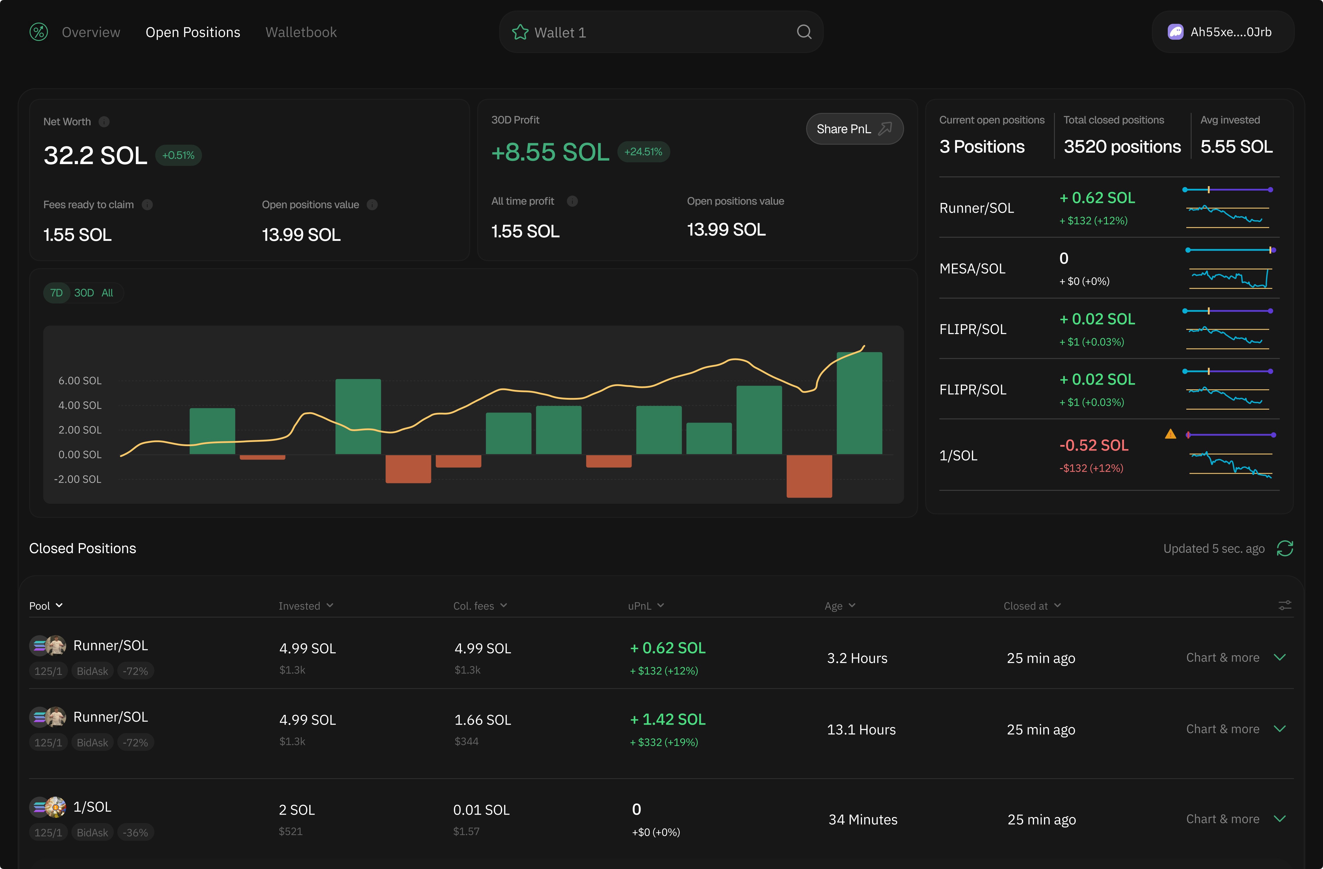
Task: Select the 7D chart range
Action: pyautogui.click(x=56, y=293)
